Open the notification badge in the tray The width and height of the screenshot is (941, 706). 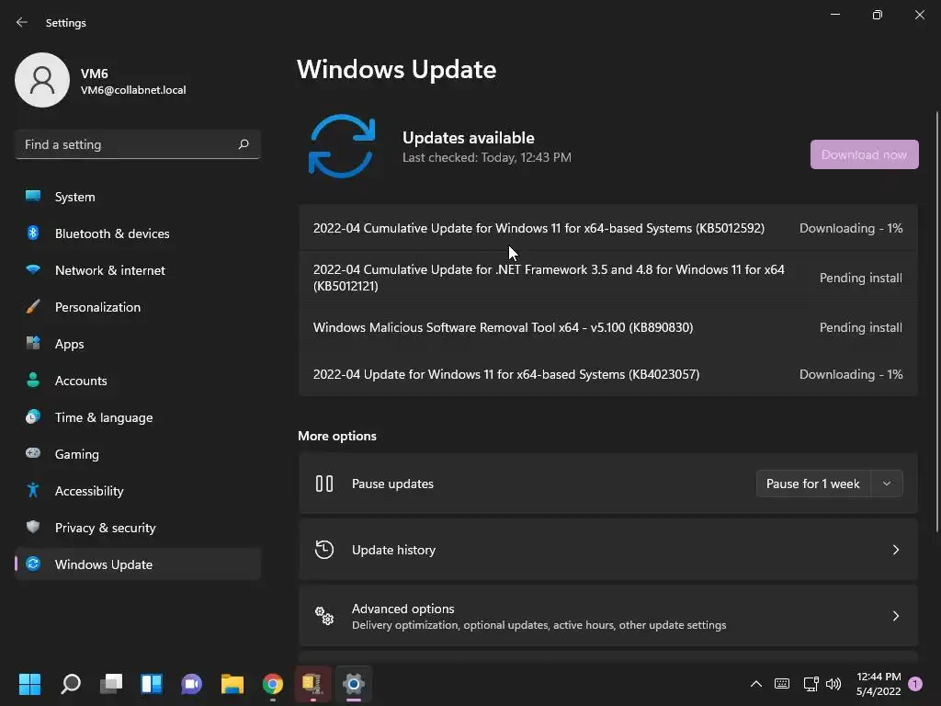[x=915, y=684]
